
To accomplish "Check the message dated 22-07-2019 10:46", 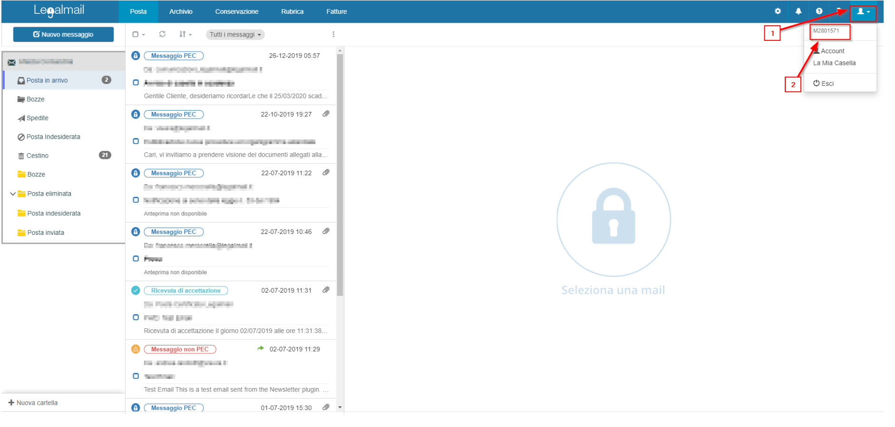I will click(136, 259).
